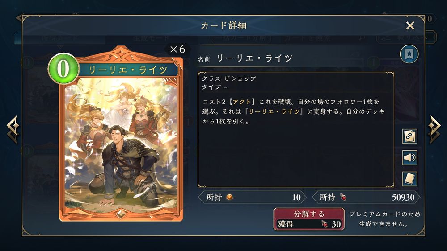This screenshot has height=251, width=447.
Task: Click the green cost 0 orb
Action: click(63, 69)
